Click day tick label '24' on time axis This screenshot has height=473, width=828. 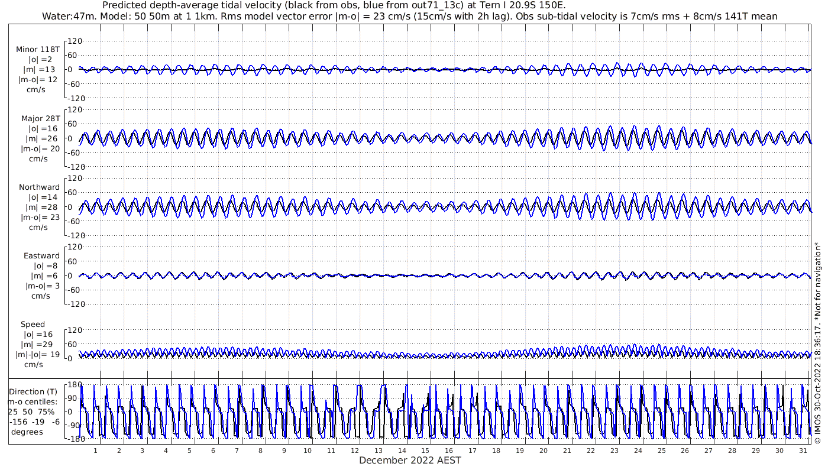pyautogui.click(x=638, y=451)
